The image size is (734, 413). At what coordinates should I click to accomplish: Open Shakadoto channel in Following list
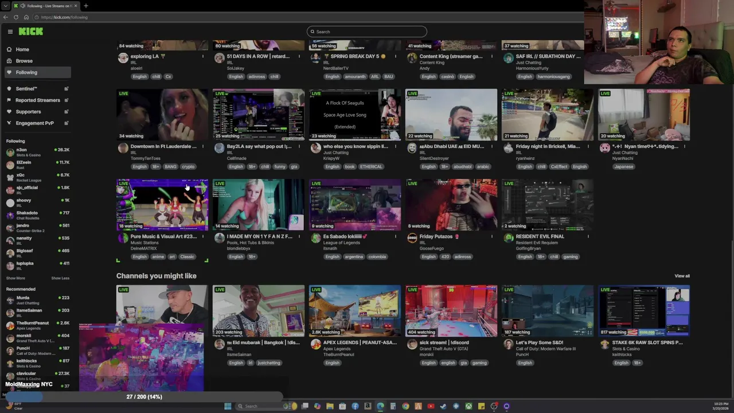38,215
